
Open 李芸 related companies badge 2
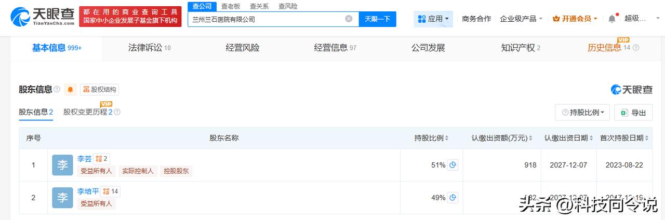point(101,159)
